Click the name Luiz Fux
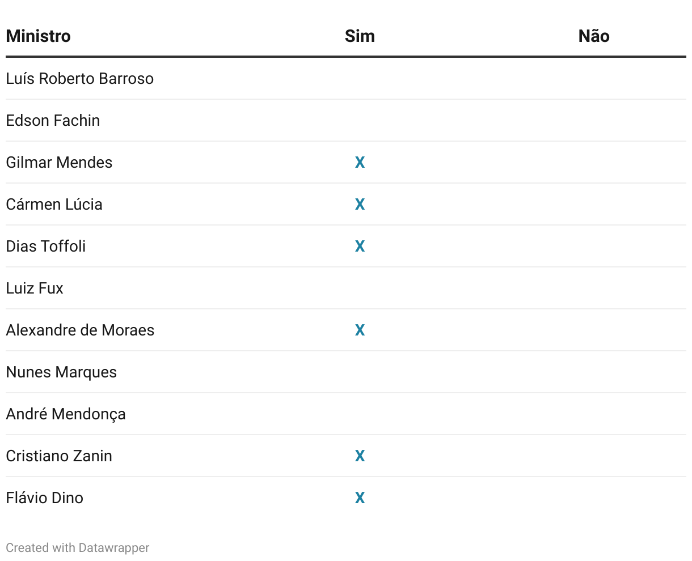The width and height of the screenshot is (692, 561). pos(35,288)
